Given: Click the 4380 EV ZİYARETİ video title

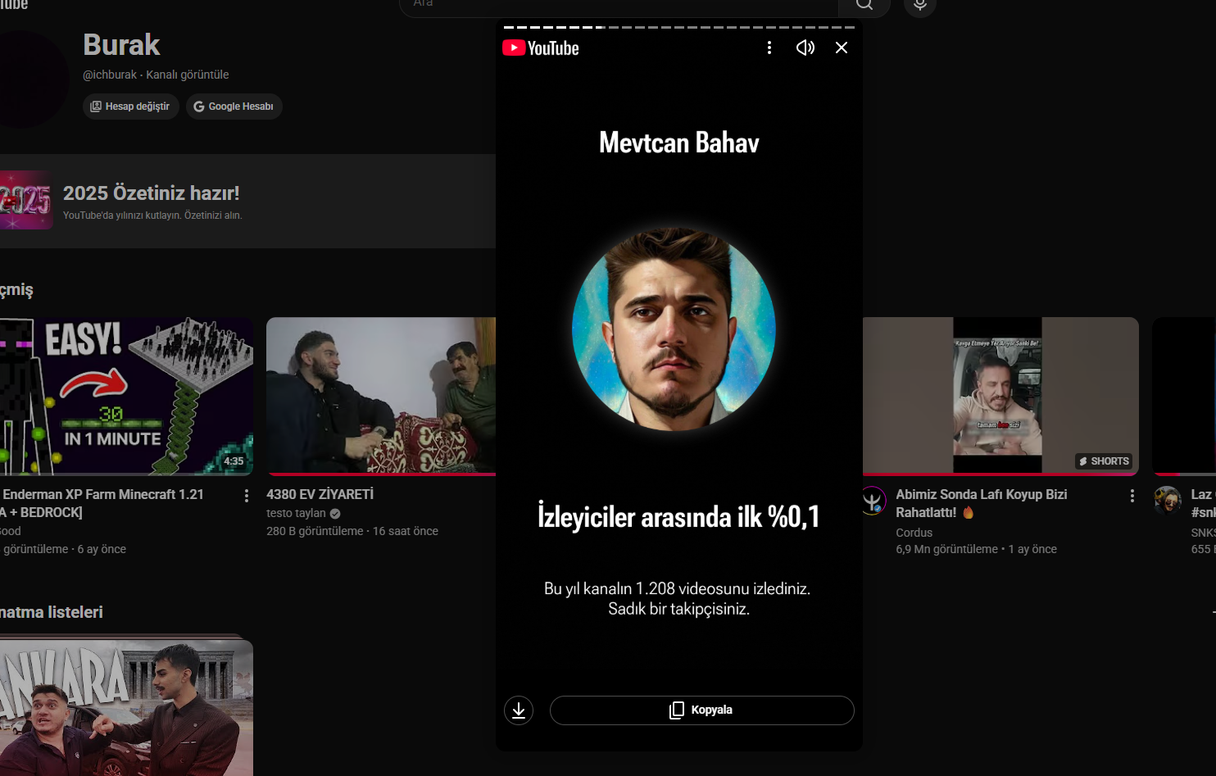Looking at the screenshot, I should (x=320, y=494).
